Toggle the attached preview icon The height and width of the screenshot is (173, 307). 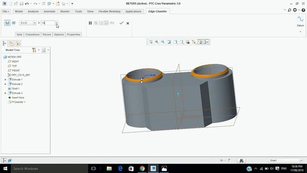[x=106, y=23]
